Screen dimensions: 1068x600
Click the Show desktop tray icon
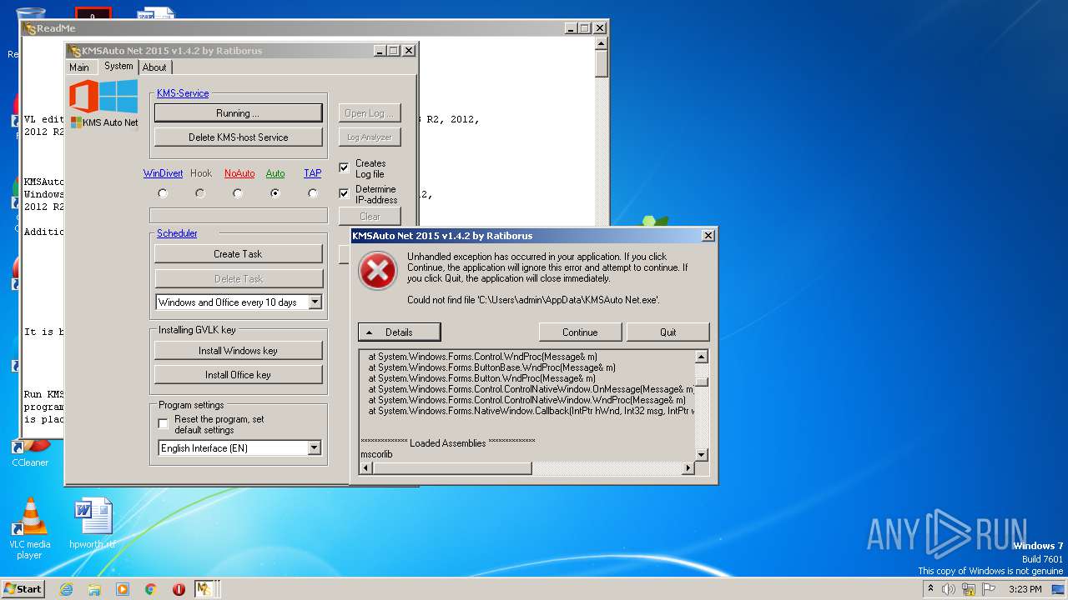point(1060,589)
